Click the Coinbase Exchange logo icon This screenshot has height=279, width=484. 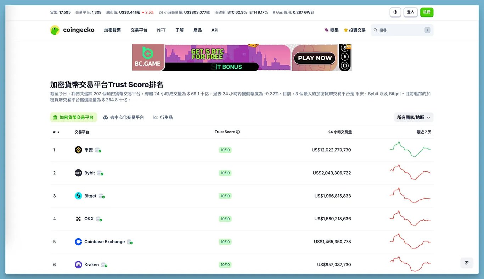(x=78, y=242)
